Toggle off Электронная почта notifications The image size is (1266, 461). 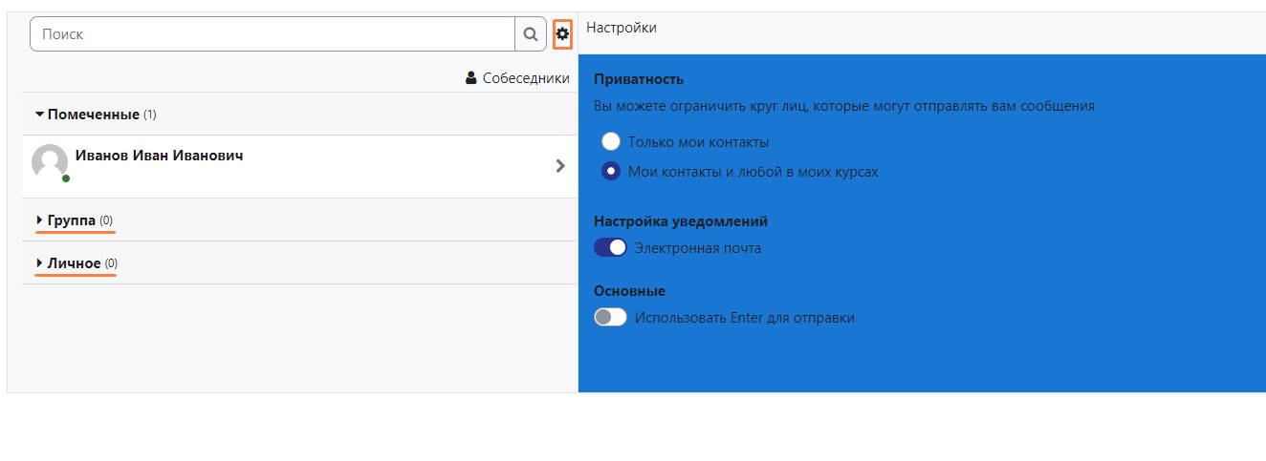point(610,248)
